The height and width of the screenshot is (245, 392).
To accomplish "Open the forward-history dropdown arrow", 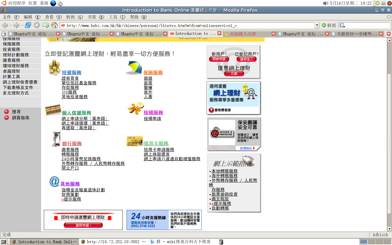I will (x=22, y=26).
